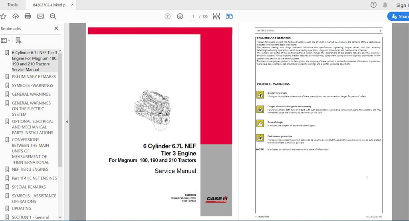This screenshot has width=409, height=221.
Task: Click 'Danger of serious damage' warning symbol
Action: point(260,109)
